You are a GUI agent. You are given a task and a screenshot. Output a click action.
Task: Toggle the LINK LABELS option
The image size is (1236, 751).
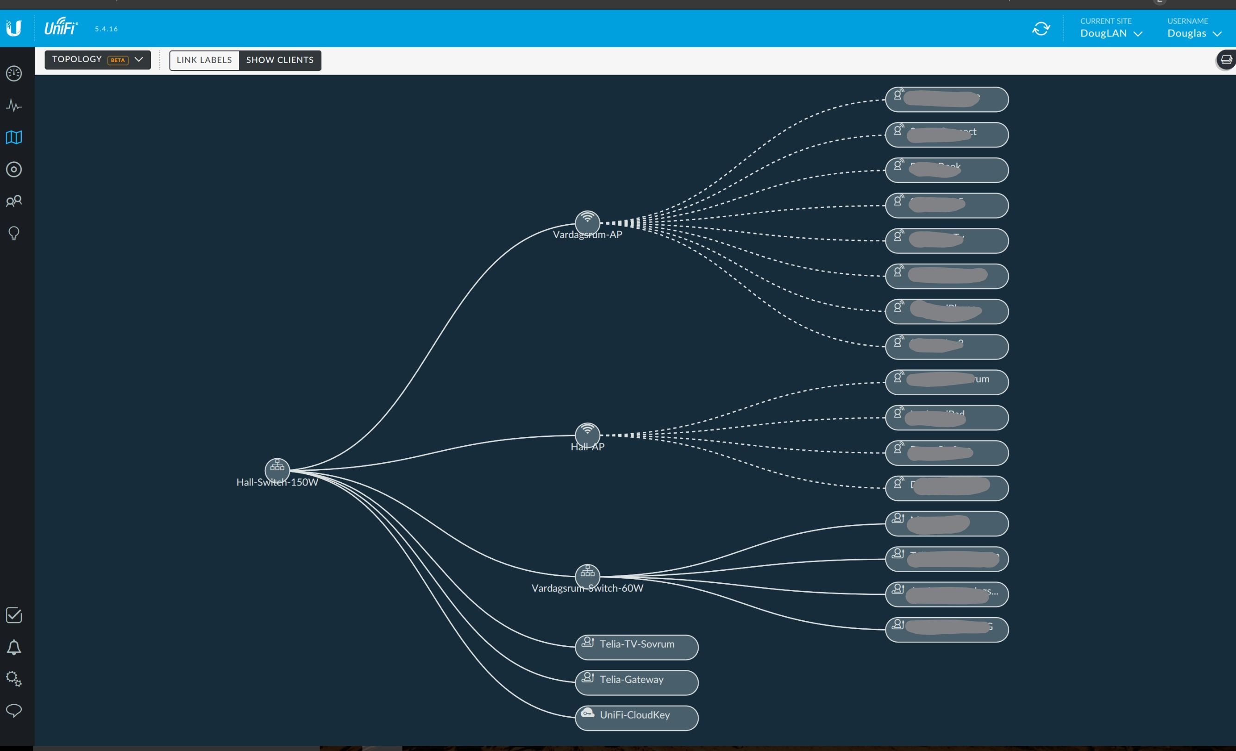coord(204,60)
